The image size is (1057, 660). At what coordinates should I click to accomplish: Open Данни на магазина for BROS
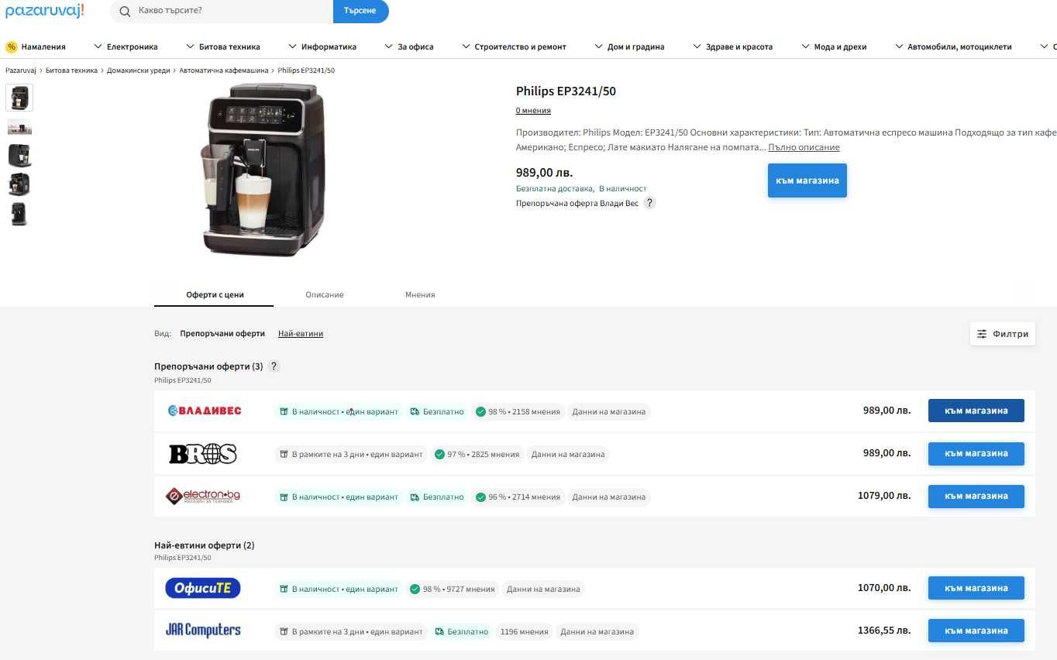568,454
